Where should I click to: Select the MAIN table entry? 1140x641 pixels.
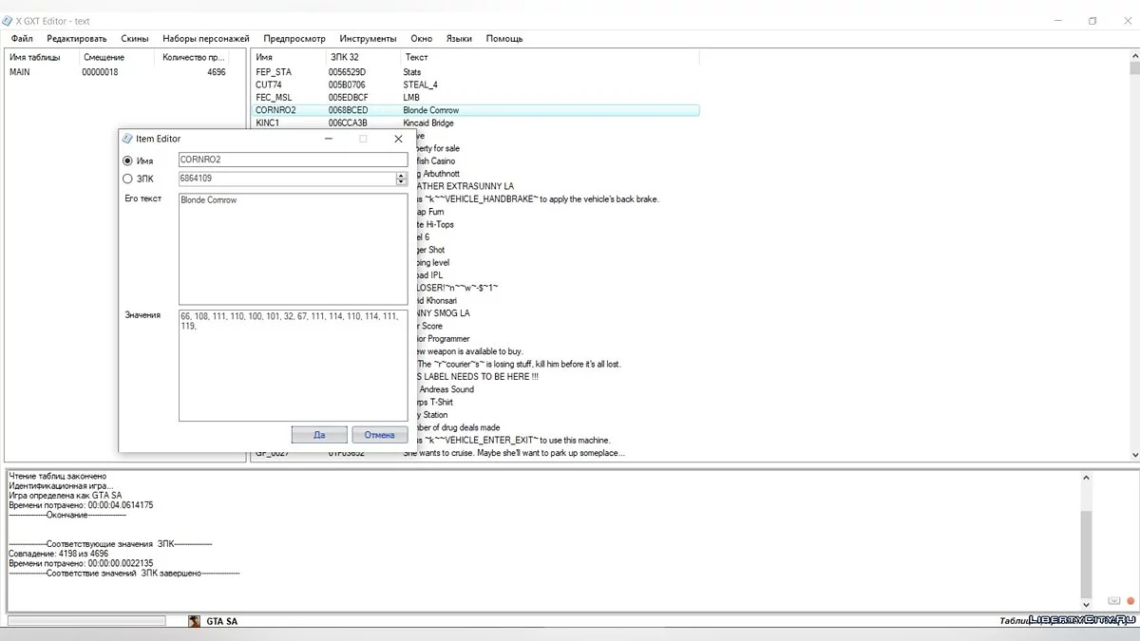coord(19,71)
